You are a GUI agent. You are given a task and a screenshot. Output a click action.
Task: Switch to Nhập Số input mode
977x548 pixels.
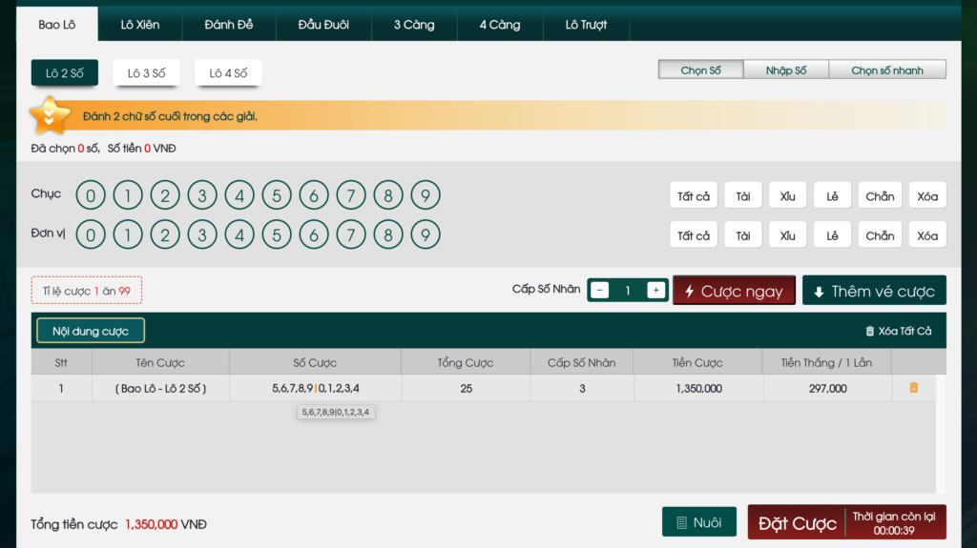click(785, 71)
